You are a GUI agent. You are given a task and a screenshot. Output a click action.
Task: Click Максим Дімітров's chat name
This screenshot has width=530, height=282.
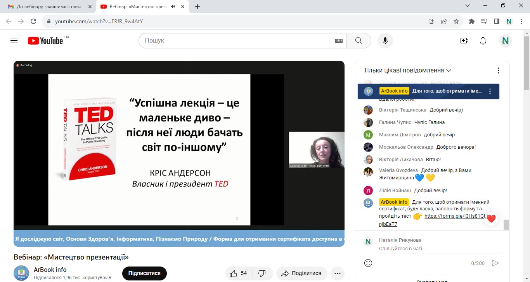tap(400, 135)
